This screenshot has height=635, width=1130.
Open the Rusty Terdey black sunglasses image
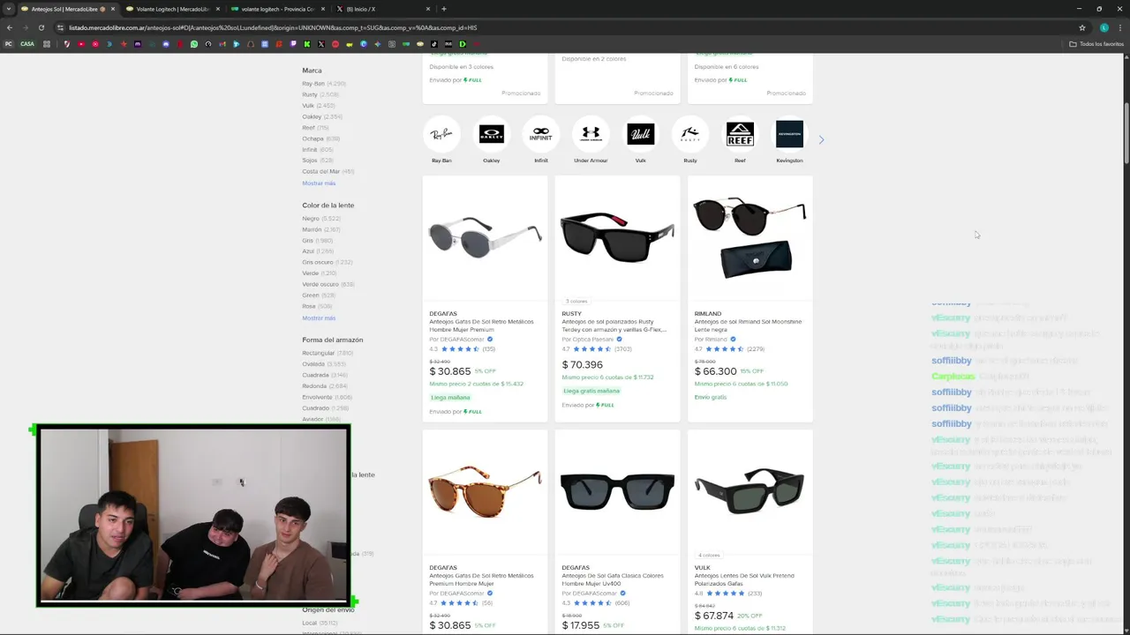(617, 238)
